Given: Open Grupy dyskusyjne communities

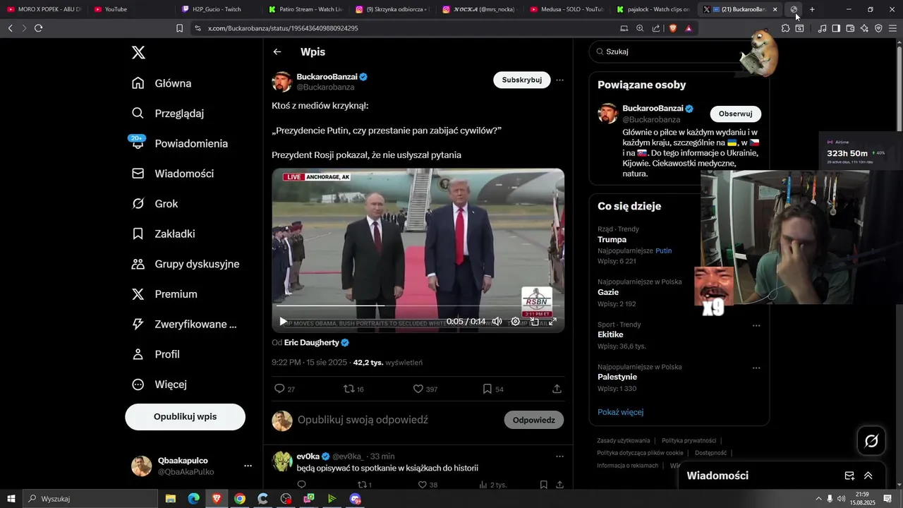Looking at the screenshot, I should tap(185, 264).
